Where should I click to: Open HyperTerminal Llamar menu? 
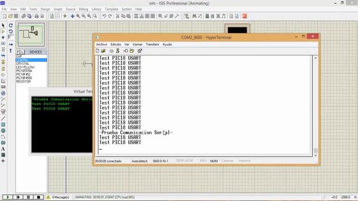tap(138, 45)
